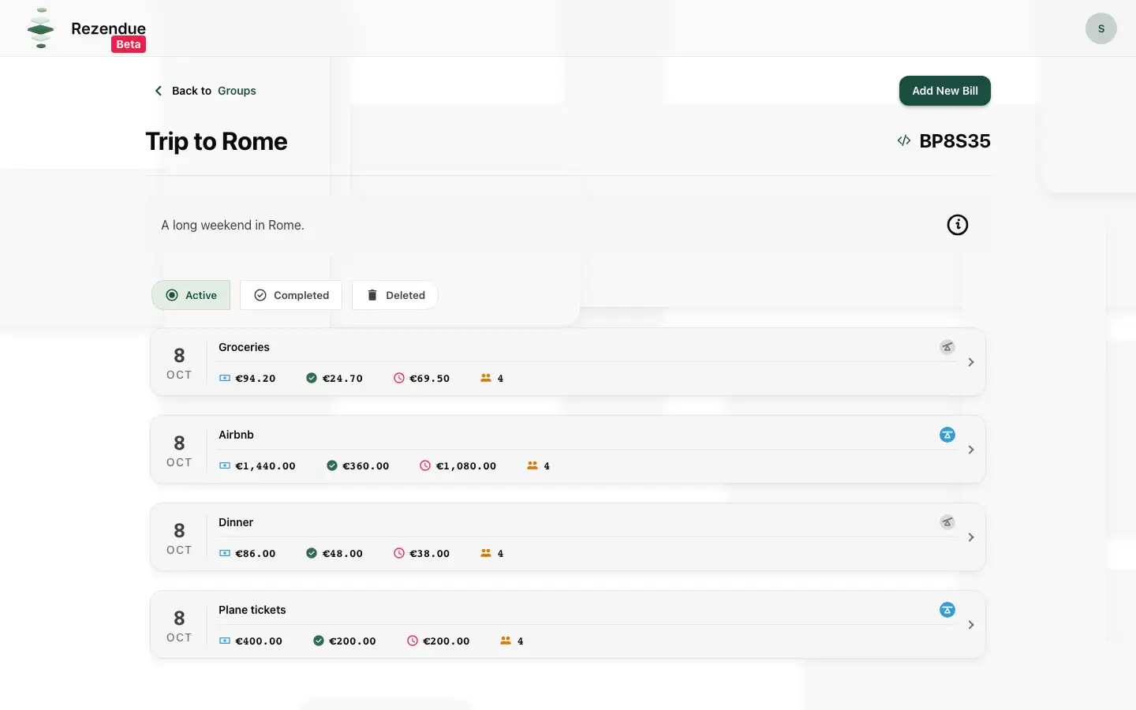The width and height of the screenshot is (1136, 710).
Task: Click the paid checkmark icon on Dinner
Action: pos(312,554)
